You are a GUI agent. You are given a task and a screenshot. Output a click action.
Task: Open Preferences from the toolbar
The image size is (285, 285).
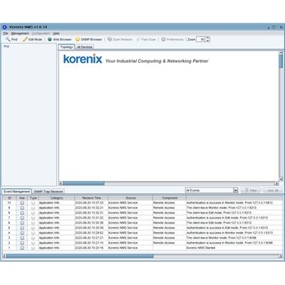point(172,39)
